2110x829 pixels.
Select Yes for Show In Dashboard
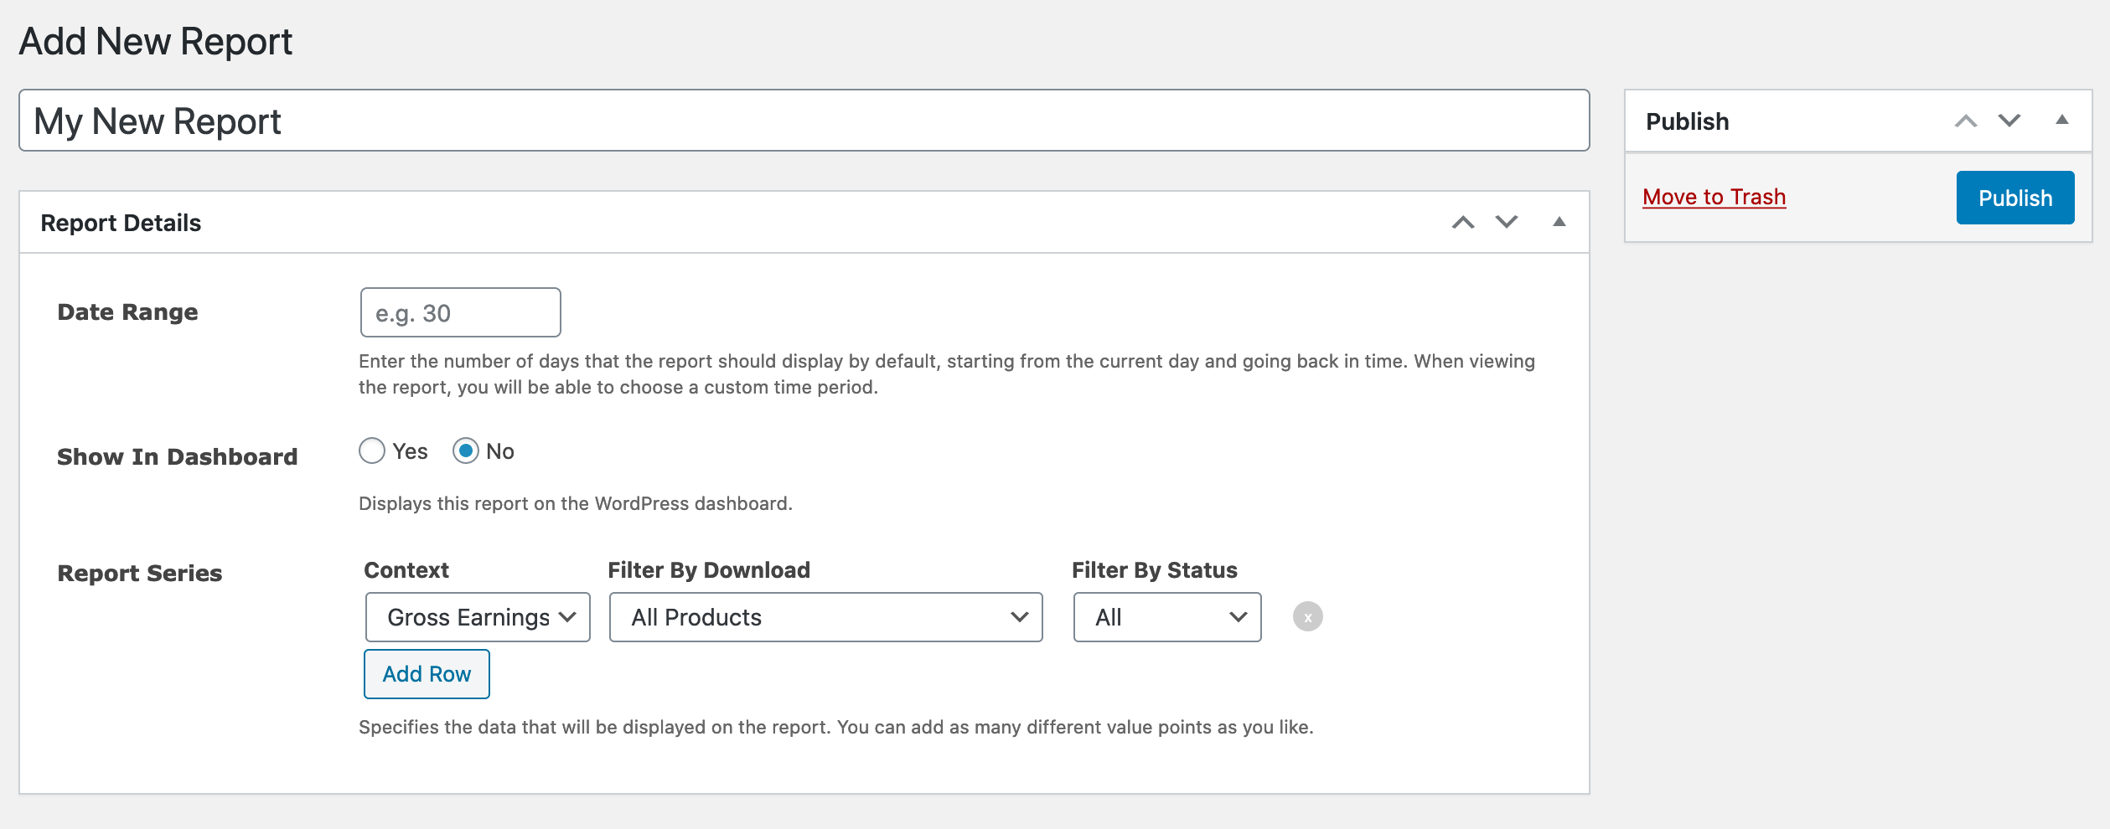coord(372,451)
